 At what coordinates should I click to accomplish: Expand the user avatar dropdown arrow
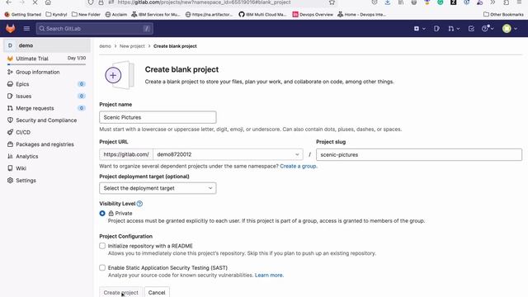point(516,29)
